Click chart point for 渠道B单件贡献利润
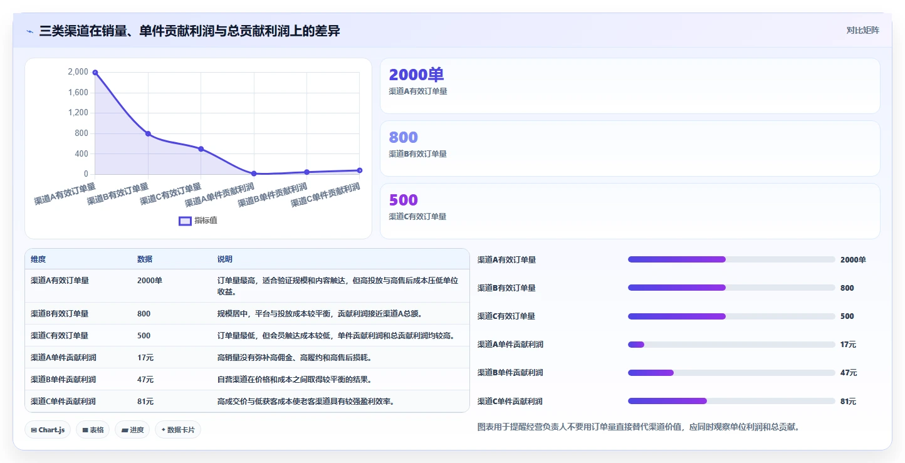Screen dimensions: 905x463 [x=306, y=172]
